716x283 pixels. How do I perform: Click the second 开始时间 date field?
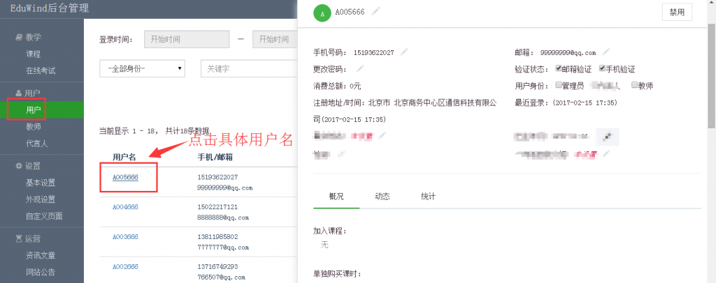274,39
